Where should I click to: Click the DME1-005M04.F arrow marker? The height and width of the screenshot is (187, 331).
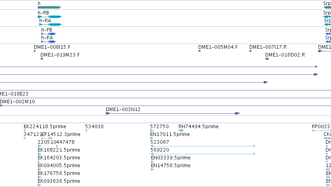pos(199,51)
